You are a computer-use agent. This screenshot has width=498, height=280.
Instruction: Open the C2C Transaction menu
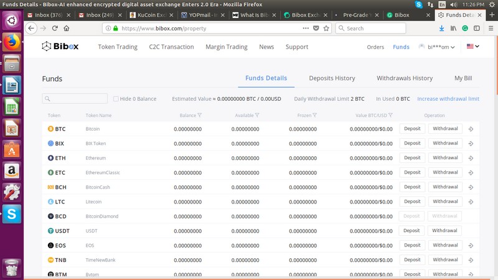coord(171,47)
